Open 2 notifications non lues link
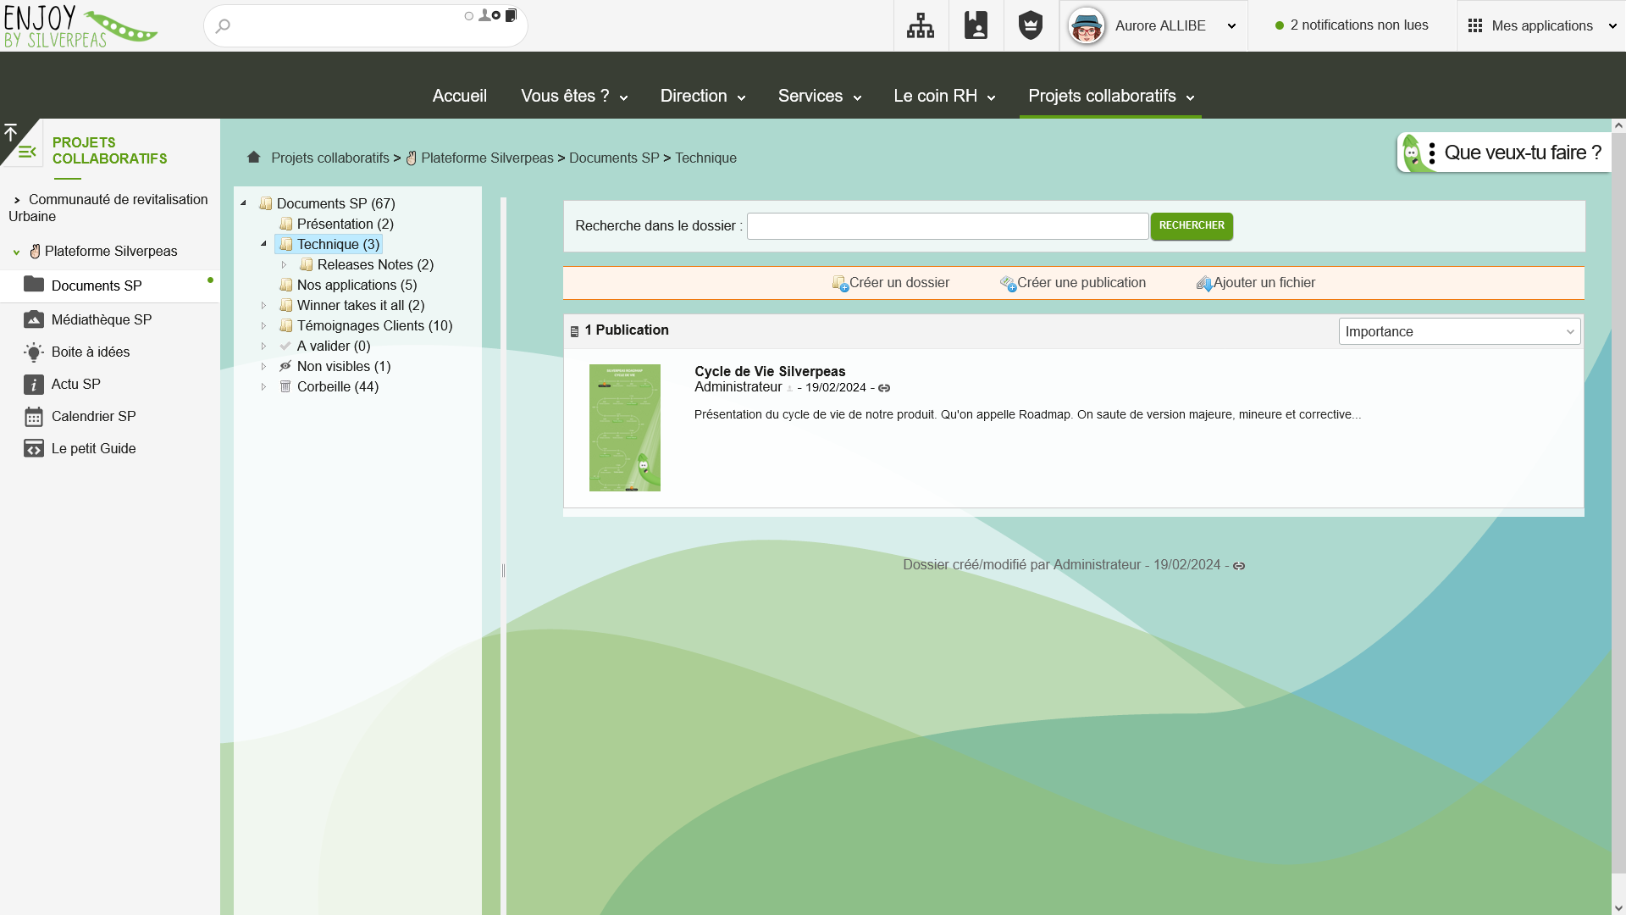 click(x=1359, y=25)
